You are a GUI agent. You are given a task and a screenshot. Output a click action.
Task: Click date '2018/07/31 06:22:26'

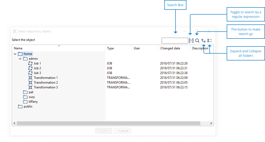174,63
